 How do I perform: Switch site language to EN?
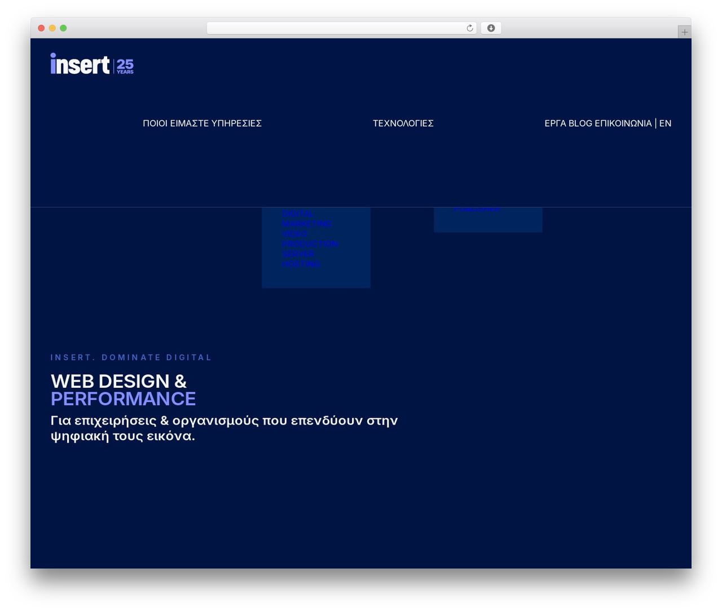666,123
